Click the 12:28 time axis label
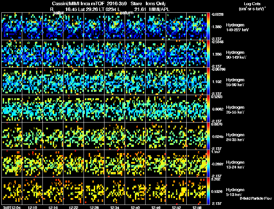 click(94, 207)
